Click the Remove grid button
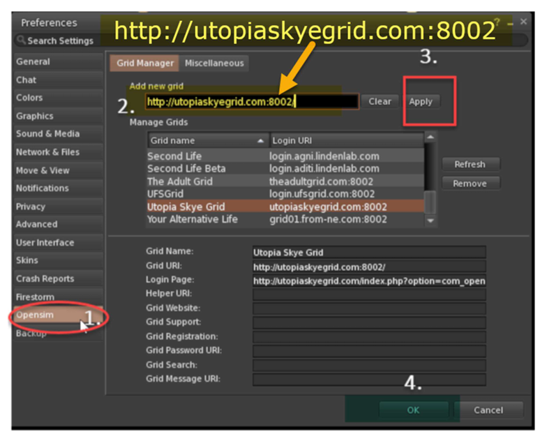 point(470,184)
